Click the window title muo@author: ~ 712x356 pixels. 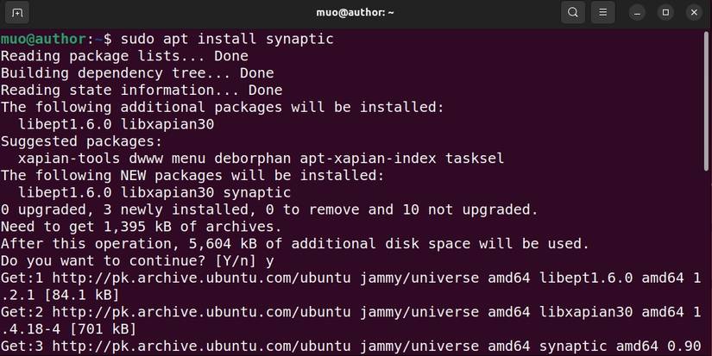point(356,13)
